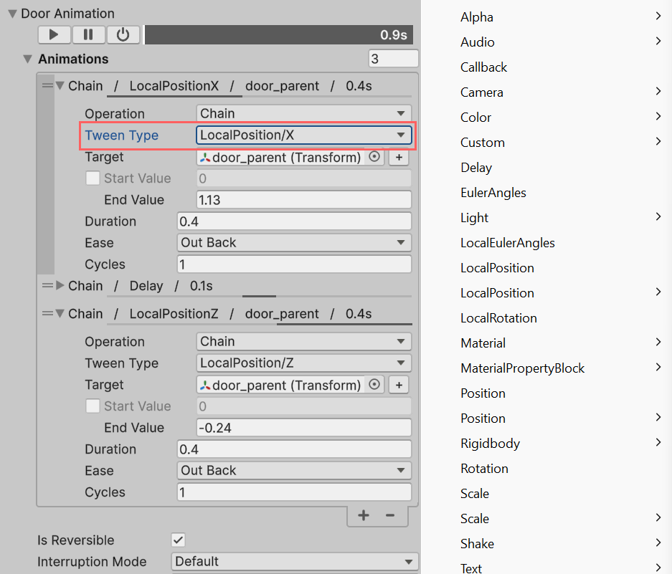The height and width of the screenshot is (574, 672).
Task: Pause the Door Animation preview
Action: point(88,34)
